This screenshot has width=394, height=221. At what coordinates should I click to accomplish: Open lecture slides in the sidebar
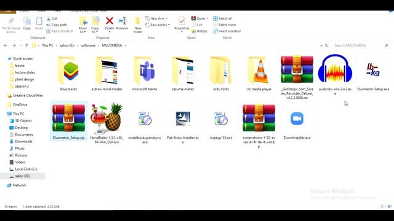click(x=22, y=72)
